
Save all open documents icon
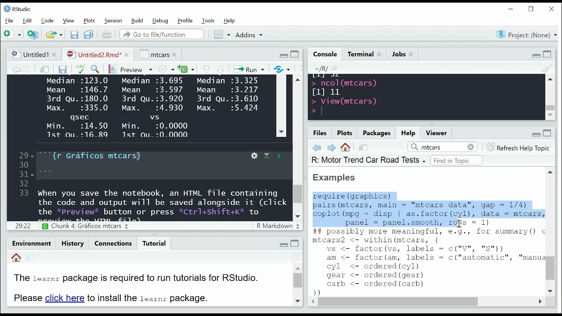(x=88, y=35)
